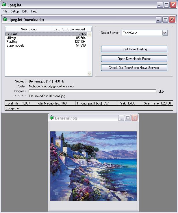Click the 85,504 last post value

click(x=81, y=38)
